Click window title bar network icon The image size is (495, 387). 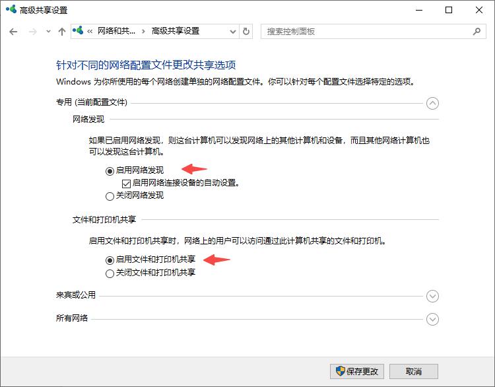[x=11, y=9]
